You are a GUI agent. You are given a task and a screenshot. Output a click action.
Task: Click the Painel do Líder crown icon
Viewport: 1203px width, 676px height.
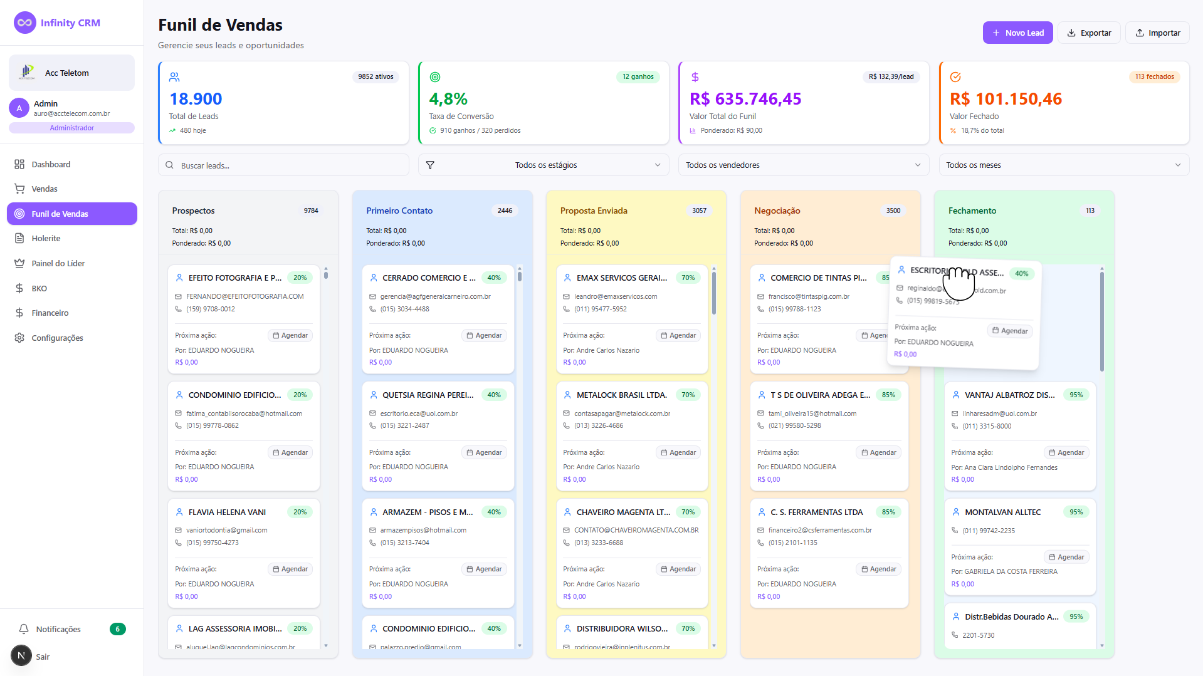[19, 263]
